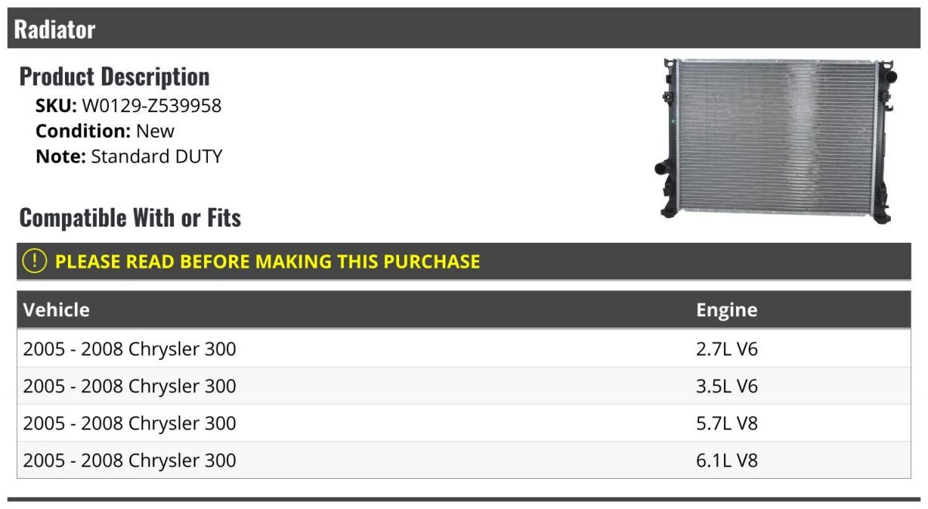Select the Chrysler 300 row for 5.7L V8

pyautogui.click(x=464, y=423)
